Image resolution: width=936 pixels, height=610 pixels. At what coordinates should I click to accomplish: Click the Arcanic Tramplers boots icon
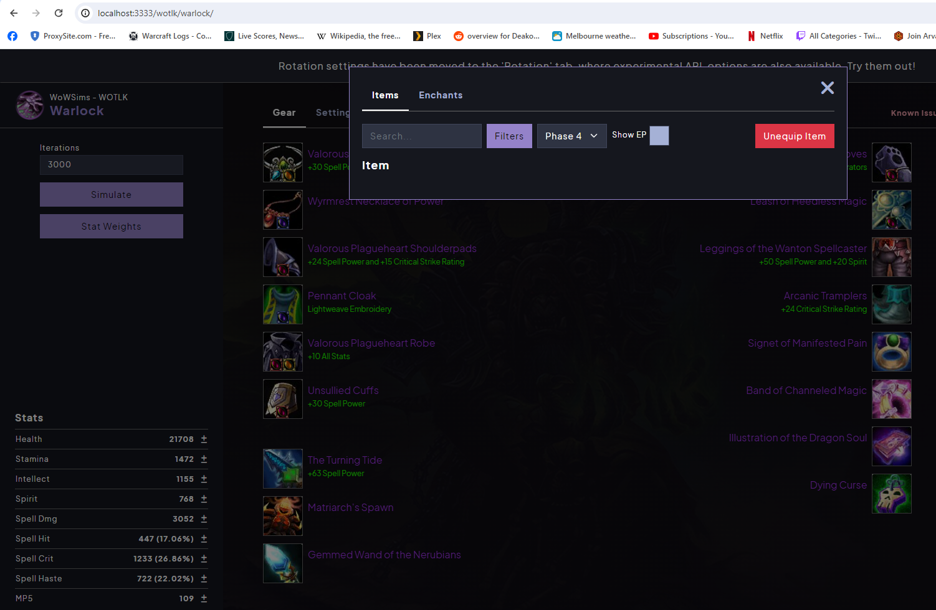tap(891, 304)
